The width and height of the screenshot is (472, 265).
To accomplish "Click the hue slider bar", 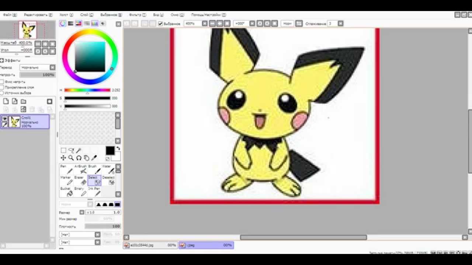I will tap(87, 90).
